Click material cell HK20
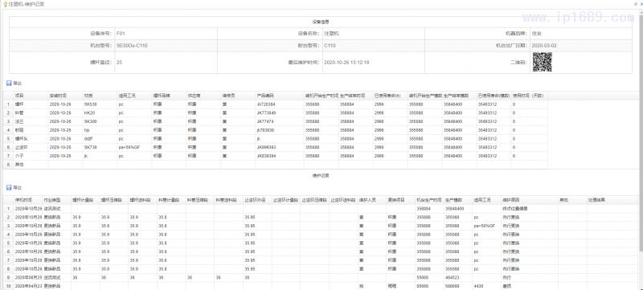 89,112
